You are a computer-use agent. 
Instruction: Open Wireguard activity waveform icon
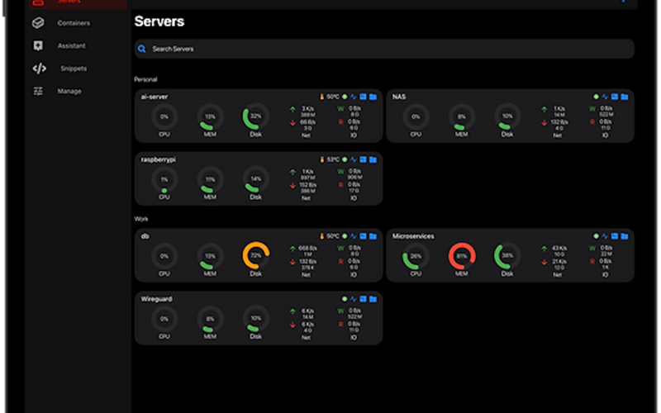[354, 299]
